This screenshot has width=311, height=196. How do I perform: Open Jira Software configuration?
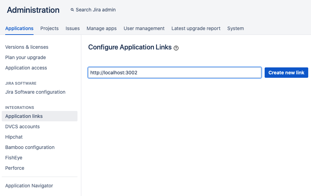35,92
